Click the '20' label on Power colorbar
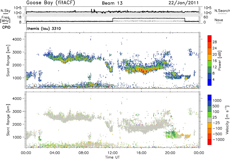The image size is (230, 159). tap(214, 55)
